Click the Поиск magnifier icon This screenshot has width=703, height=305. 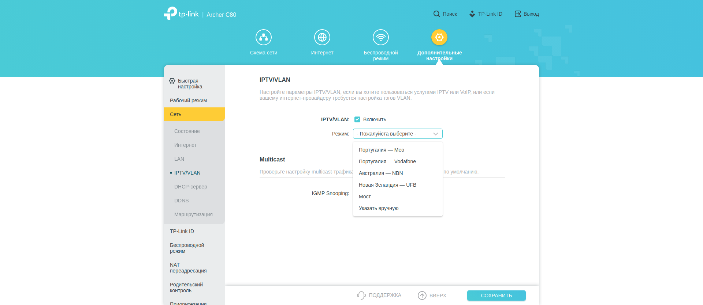(436, 14)
